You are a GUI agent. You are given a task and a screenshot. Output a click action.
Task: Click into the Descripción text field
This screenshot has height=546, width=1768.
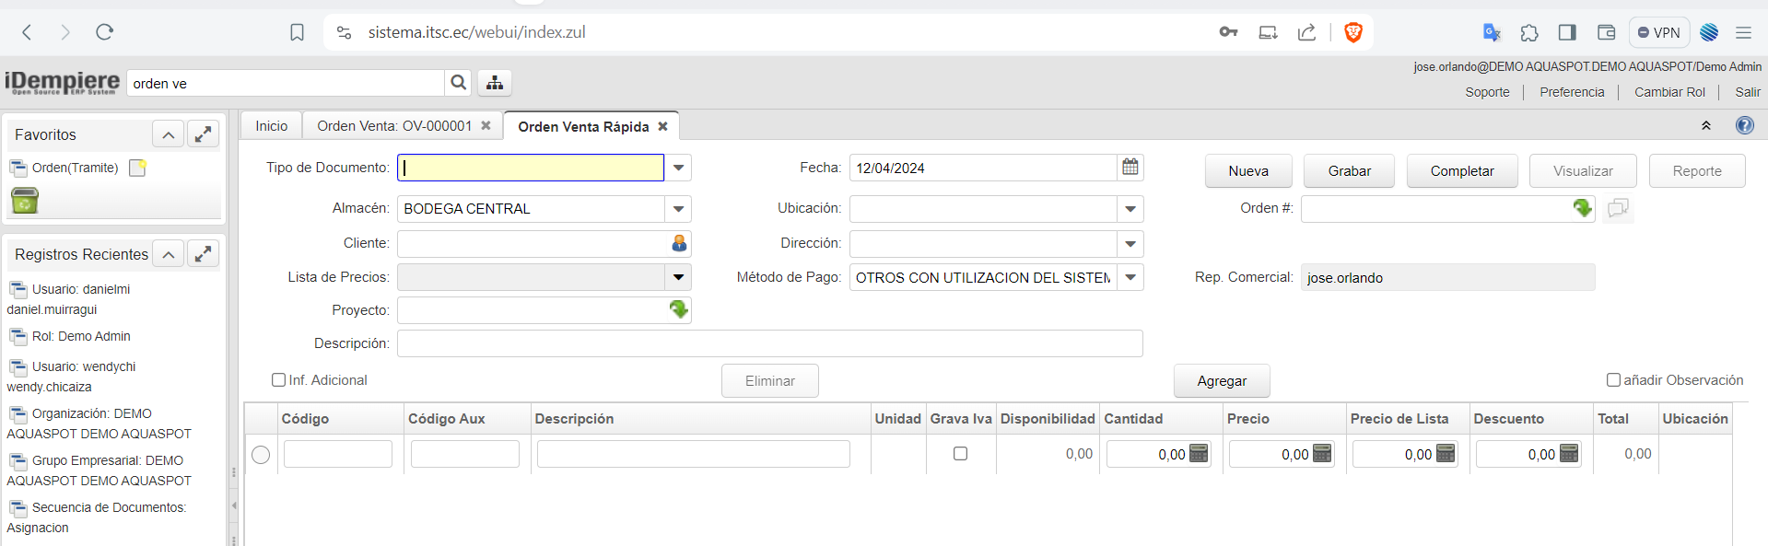pos(769,343)
